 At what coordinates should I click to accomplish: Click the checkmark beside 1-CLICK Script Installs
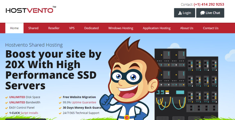(6, 113)
